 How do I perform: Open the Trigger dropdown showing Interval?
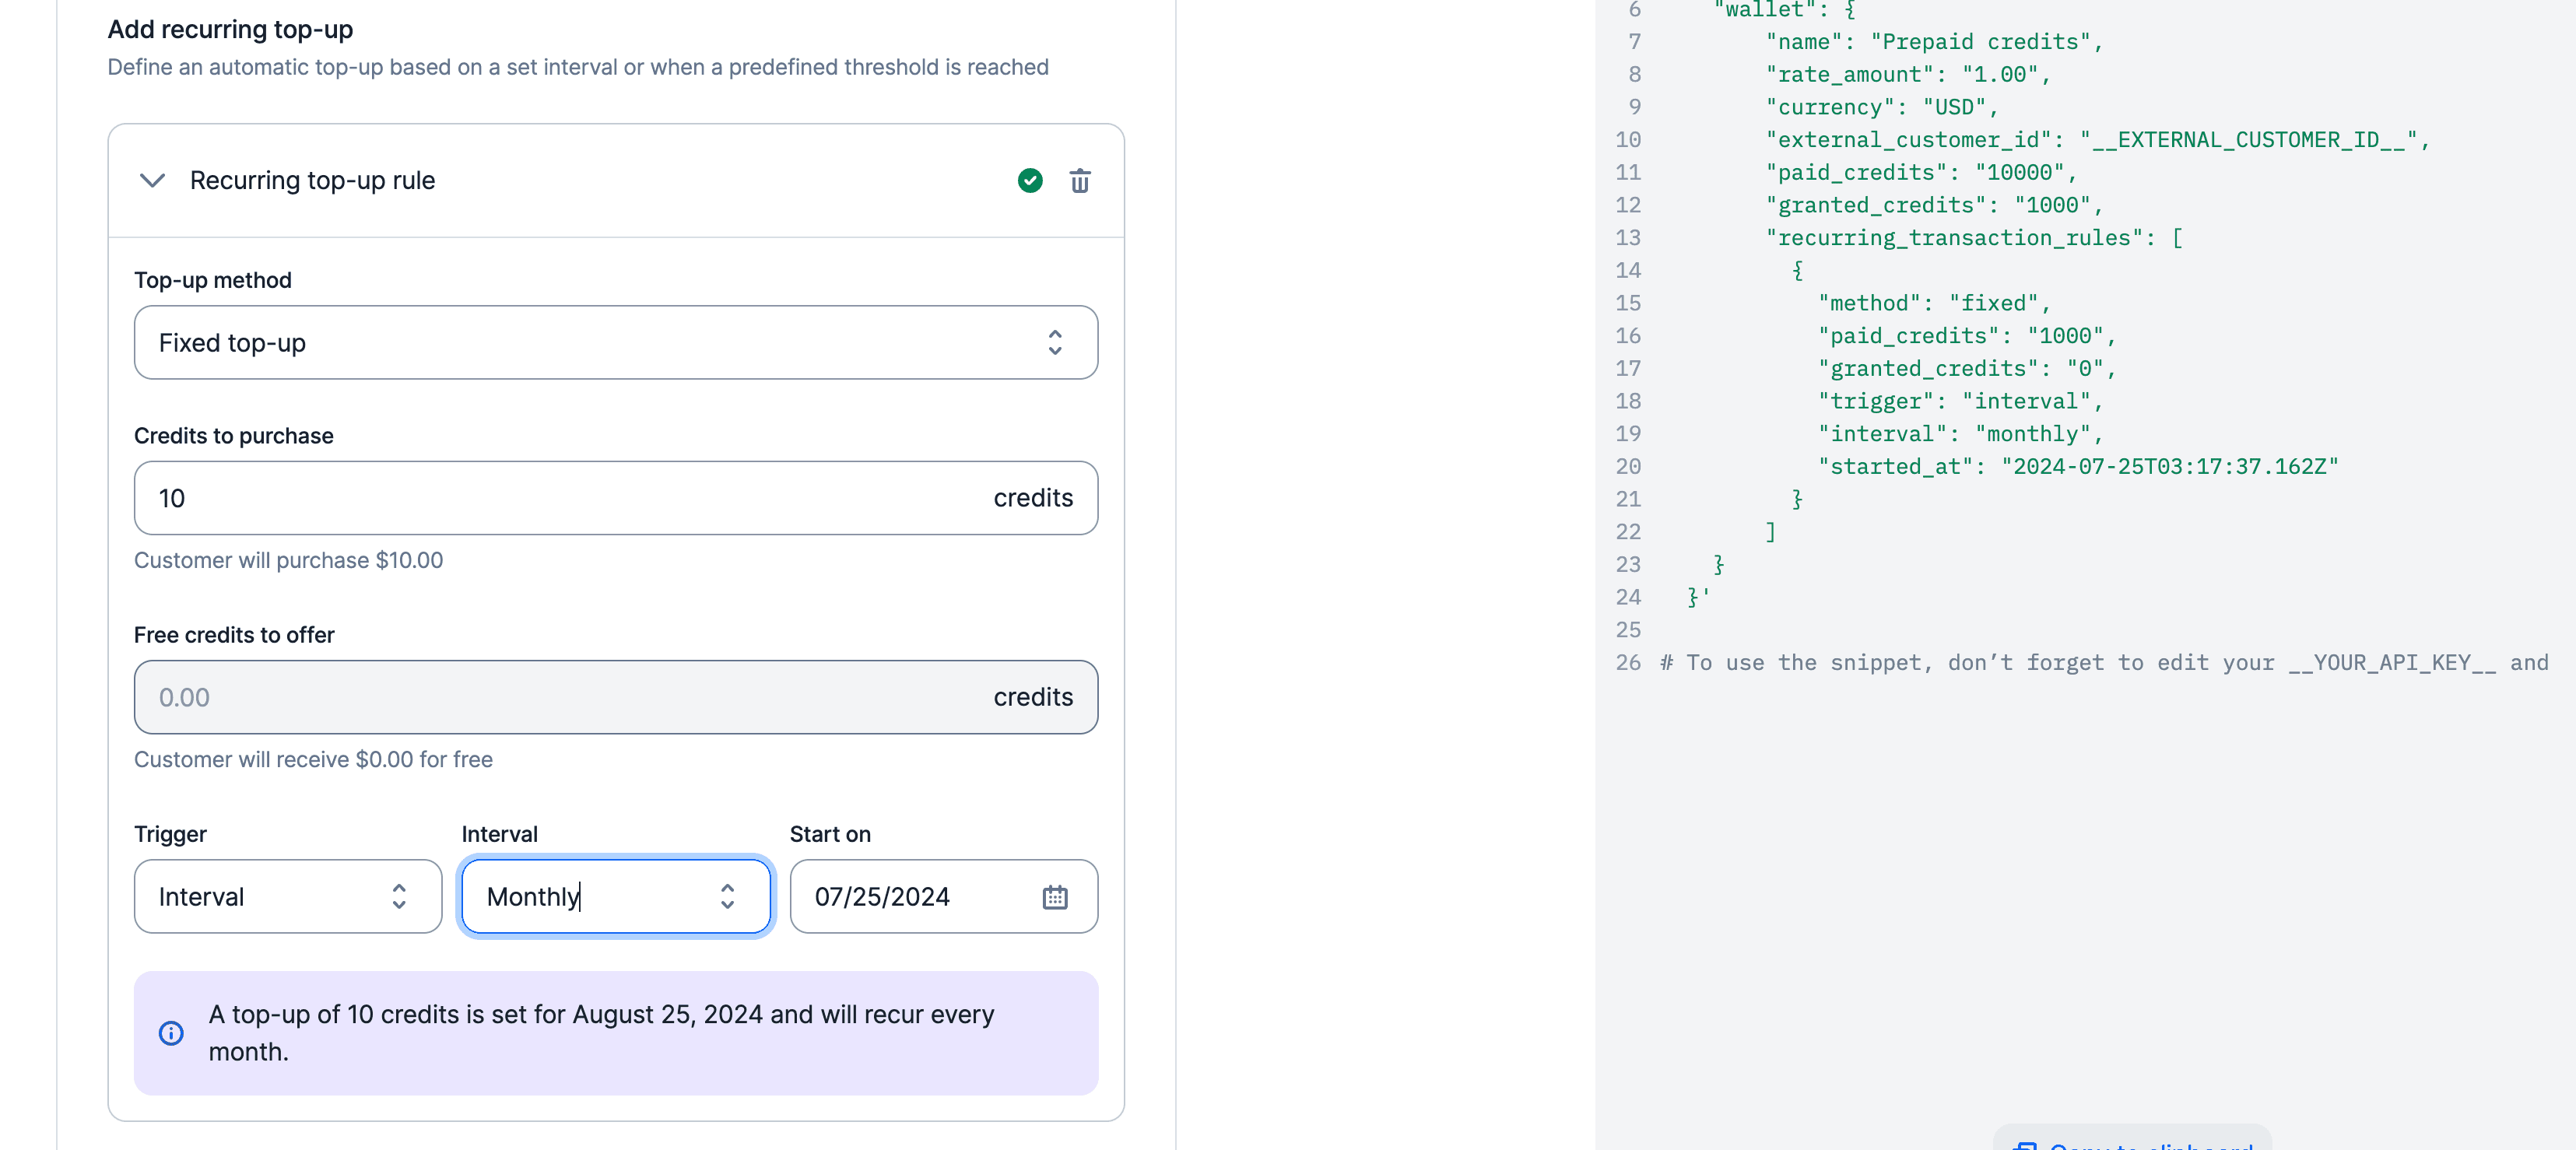(287, 897)
